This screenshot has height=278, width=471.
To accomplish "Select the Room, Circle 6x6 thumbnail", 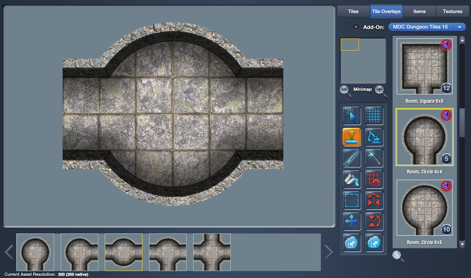I will 424,208.
